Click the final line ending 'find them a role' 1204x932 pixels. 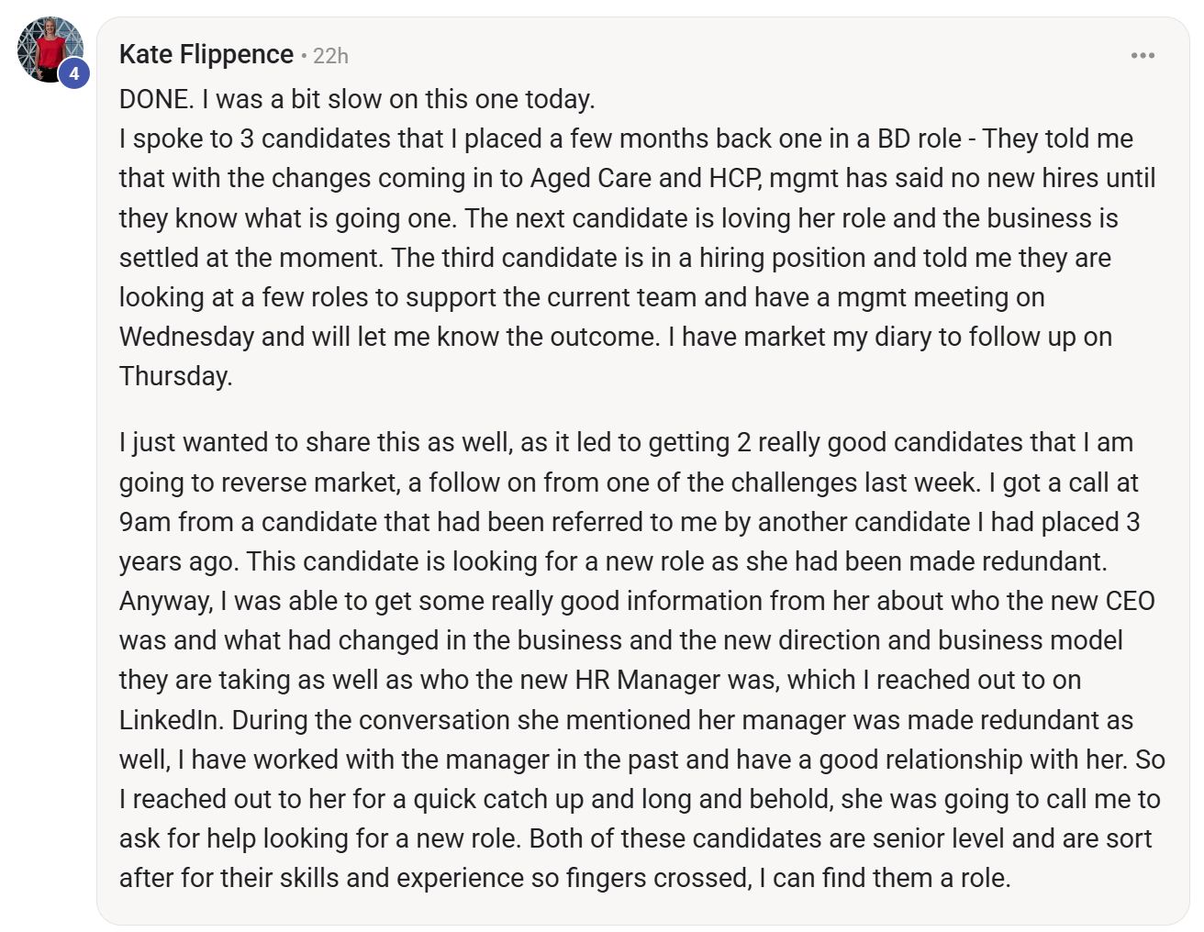coord(564,878)
